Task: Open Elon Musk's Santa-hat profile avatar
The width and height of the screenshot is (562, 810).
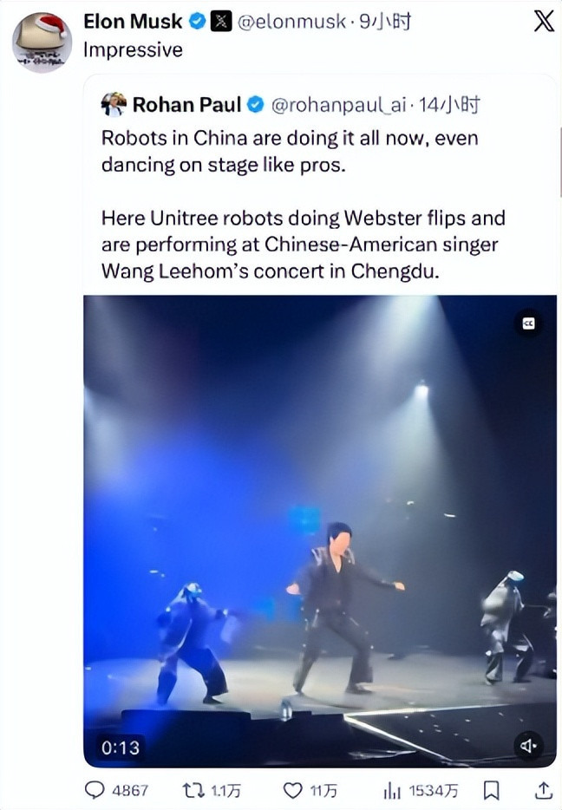Action: pyautogui.click(x=42, y=42)
